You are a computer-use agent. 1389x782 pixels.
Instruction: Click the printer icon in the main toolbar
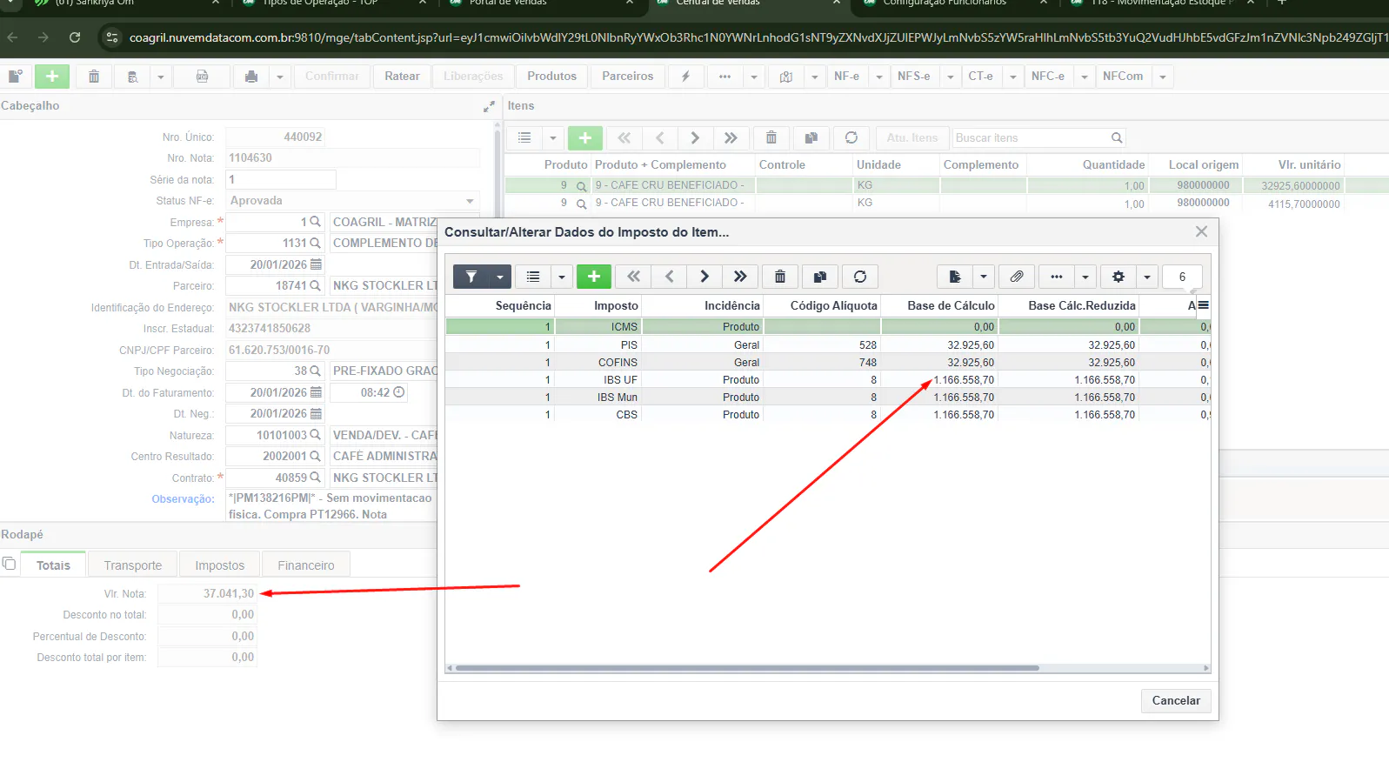pos(251,77)
